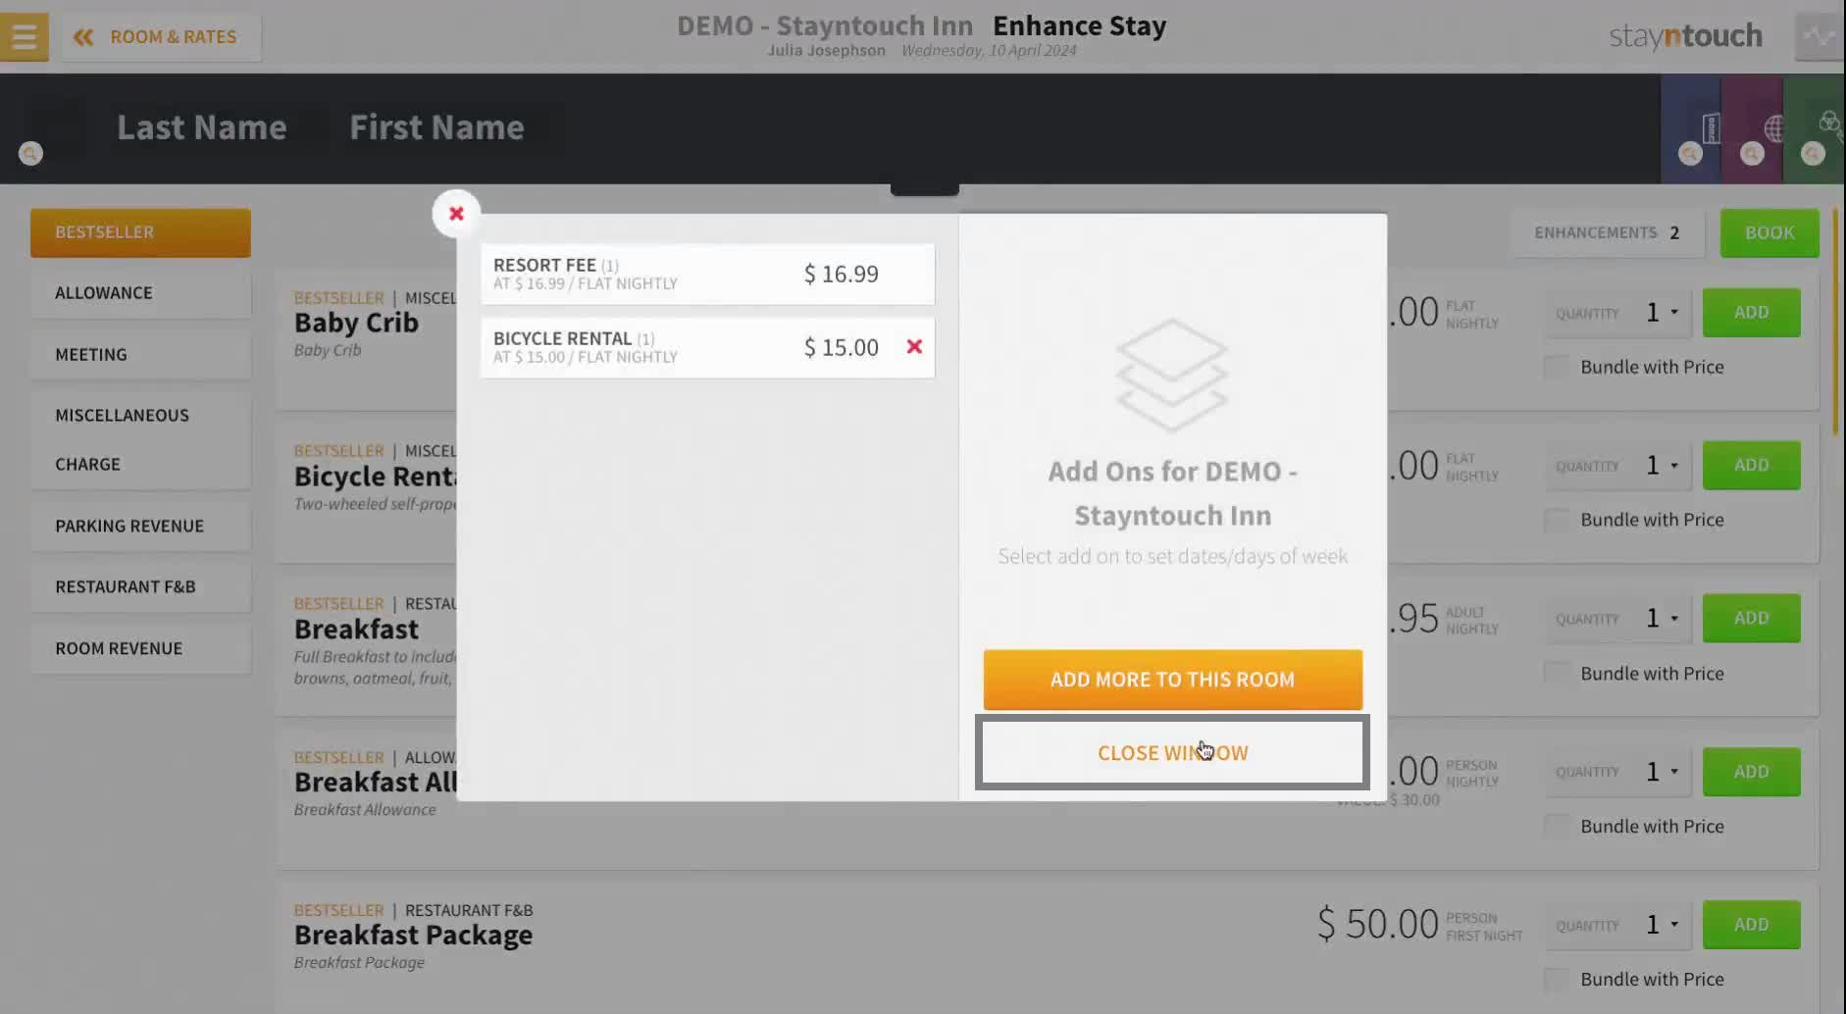
Task: Select the Allowance category
Action: click(x=140, y=293)
